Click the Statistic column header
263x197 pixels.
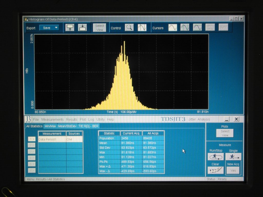pyautogui.click(x=109, y=133)
